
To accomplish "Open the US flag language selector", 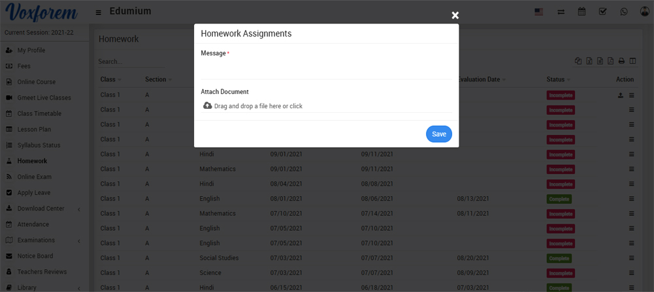I will (x=539, y=12).
